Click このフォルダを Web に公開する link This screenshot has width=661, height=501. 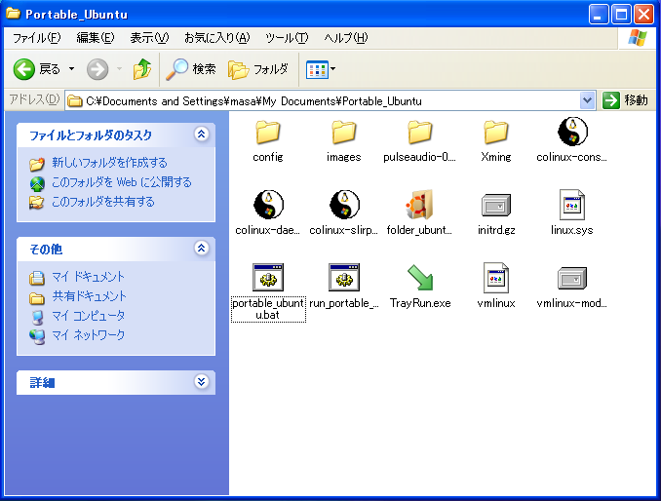122,182
